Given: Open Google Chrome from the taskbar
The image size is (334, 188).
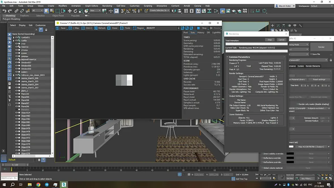Looking at the screenshot, I should point(38,185).
